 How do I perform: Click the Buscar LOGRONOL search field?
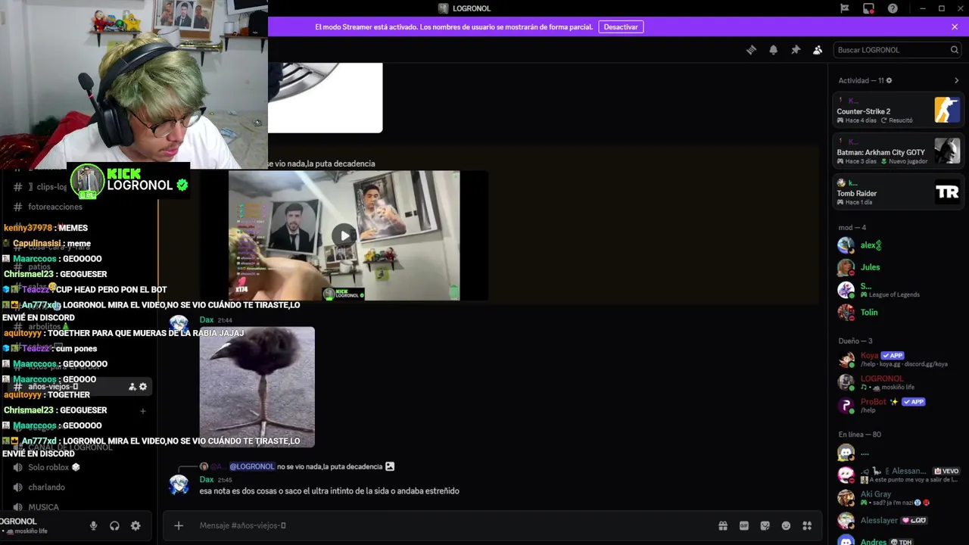pos(898,50)
